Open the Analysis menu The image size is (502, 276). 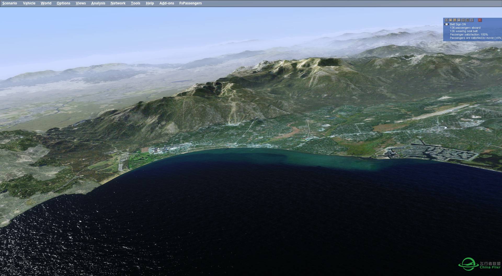pos(98,3)
